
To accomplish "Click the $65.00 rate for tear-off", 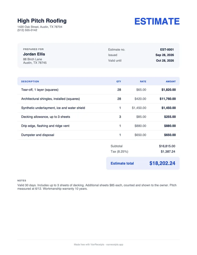I will click(x=141, y=90).
